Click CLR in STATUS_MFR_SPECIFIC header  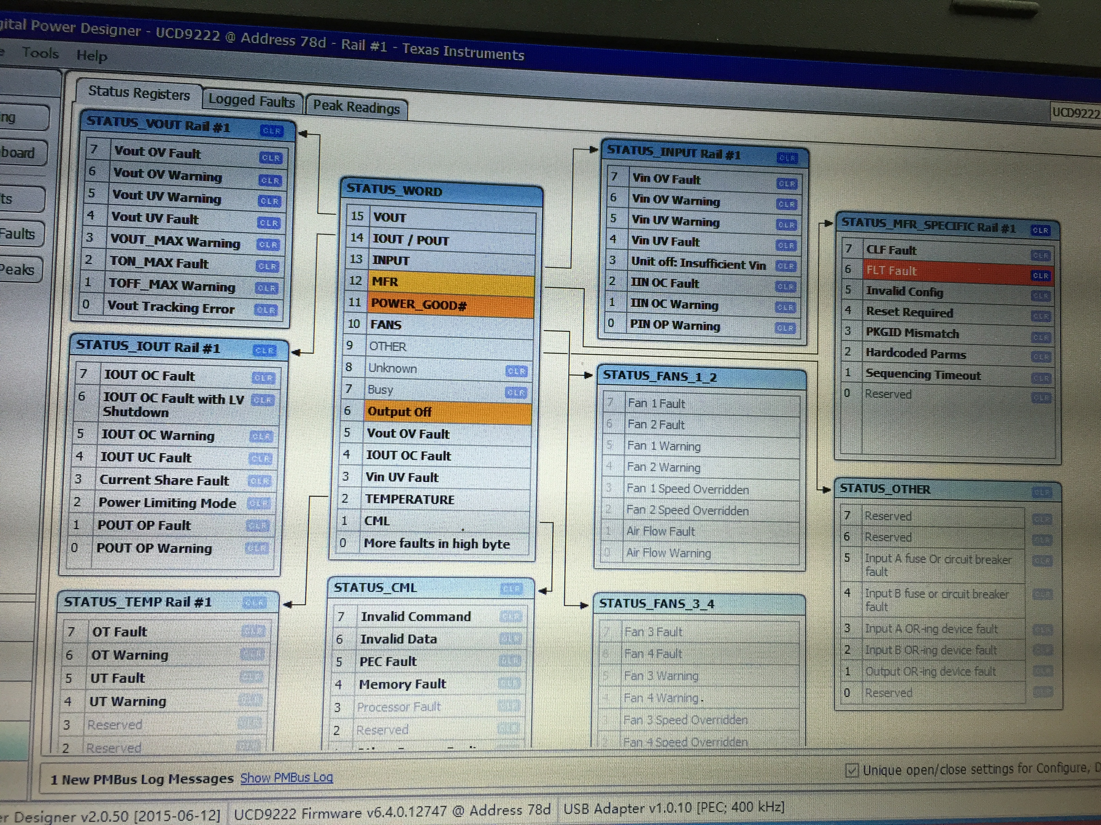(x=1040, y=230)
